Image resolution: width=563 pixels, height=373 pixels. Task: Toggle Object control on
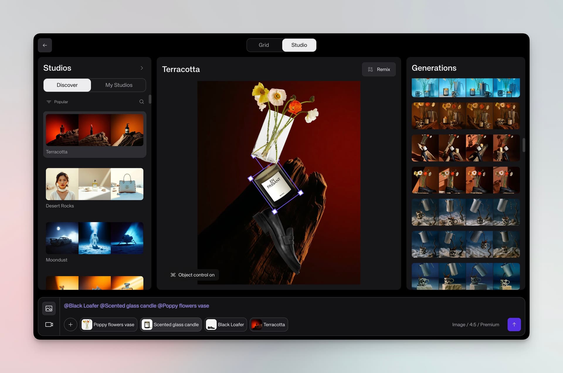click(x=193, y=275)
